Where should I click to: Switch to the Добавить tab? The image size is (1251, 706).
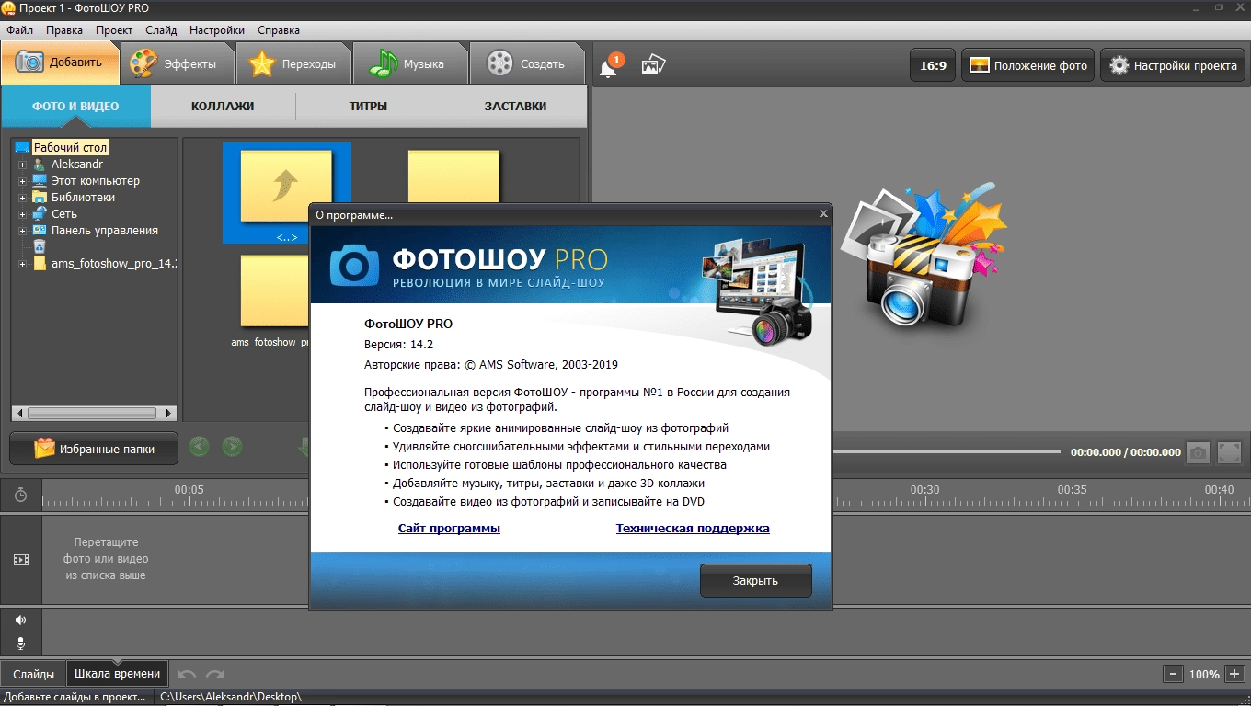[61, 63]
